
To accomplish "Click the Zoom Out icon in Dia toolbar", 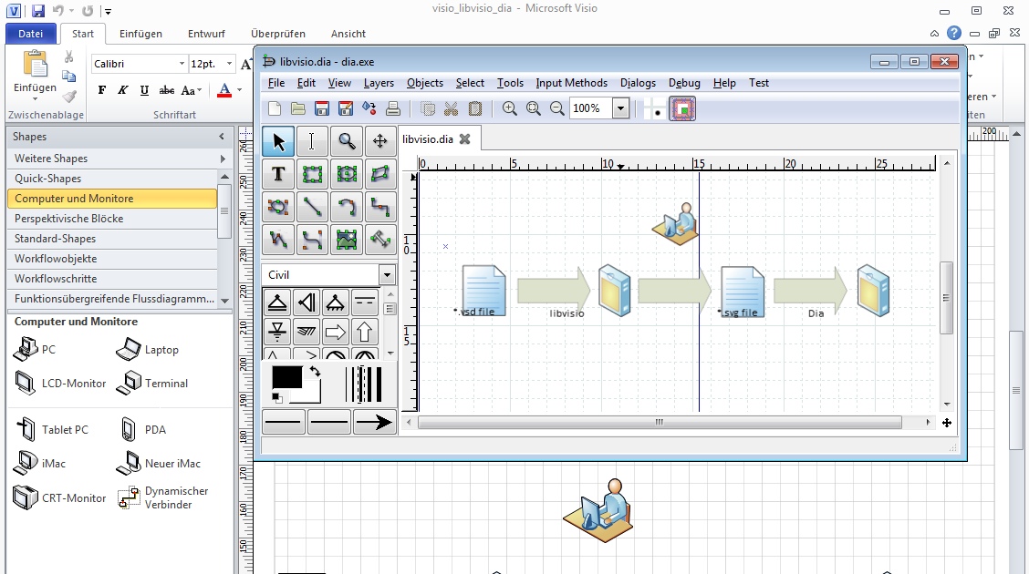I will point(557,108).
